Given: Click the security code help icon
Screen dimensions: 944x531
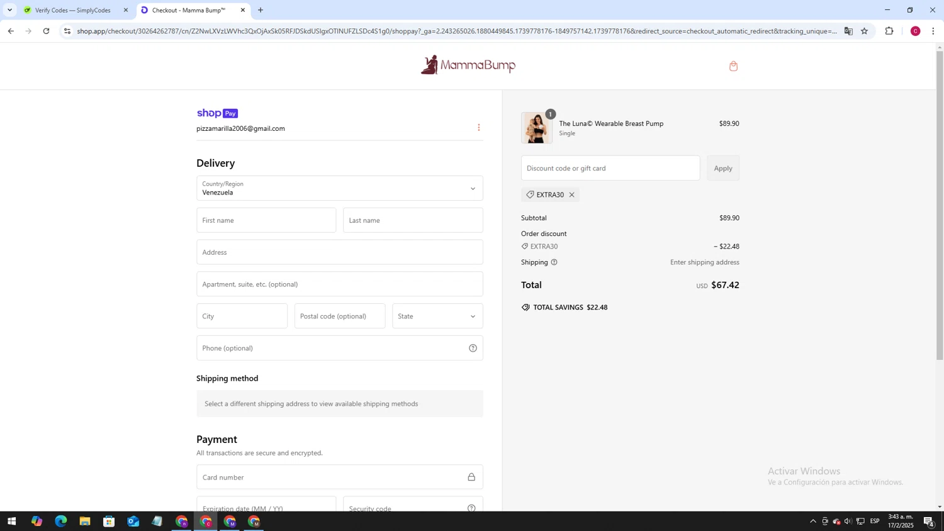Looking at the screenshot, I should tap(471, 508).
